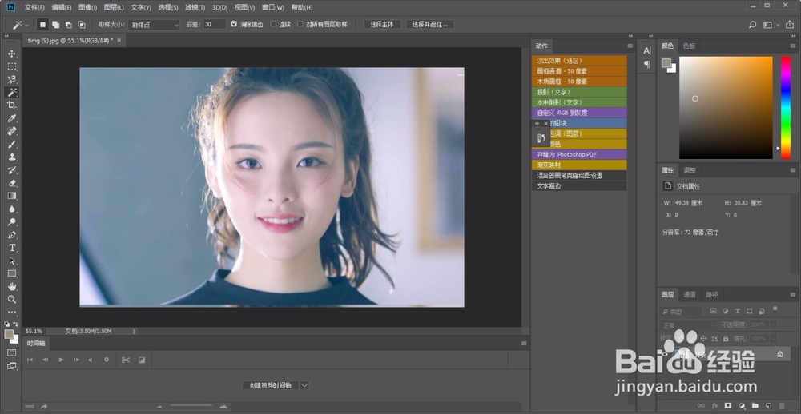Enable the contiguous (连续) checkbox
Viewport: 801px width, 414px height.
click(273, 24)
